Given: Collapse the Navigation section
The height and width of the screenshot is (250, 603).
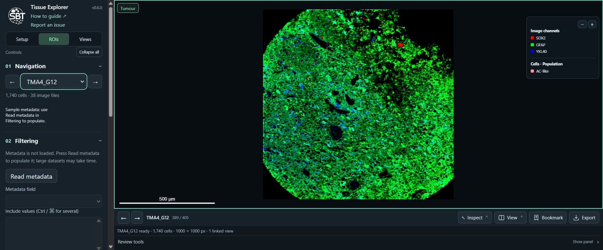Looking at the screenshot, I should 100,66.
